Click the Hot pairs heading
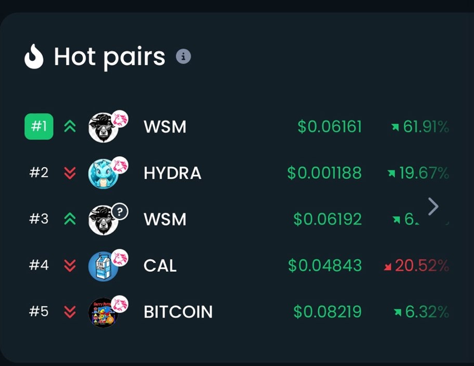 point(109,57)
